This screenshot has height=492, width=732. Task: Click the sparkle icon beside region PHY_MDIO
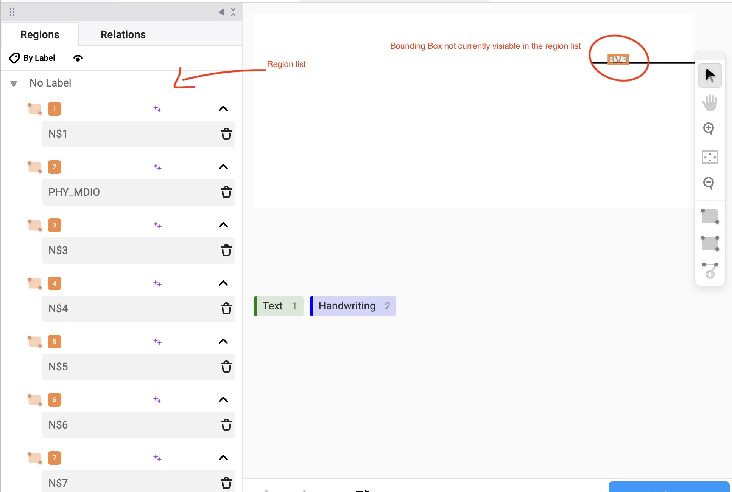(158, 167)
